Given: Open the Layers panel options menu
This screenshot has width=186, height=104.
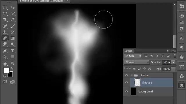Looking at the screenshot, I should click(x=174, y=51).
